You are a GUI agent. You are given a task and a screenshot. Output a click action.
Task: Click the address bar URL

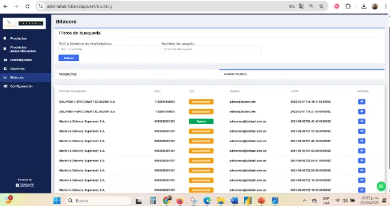point(79,6)
